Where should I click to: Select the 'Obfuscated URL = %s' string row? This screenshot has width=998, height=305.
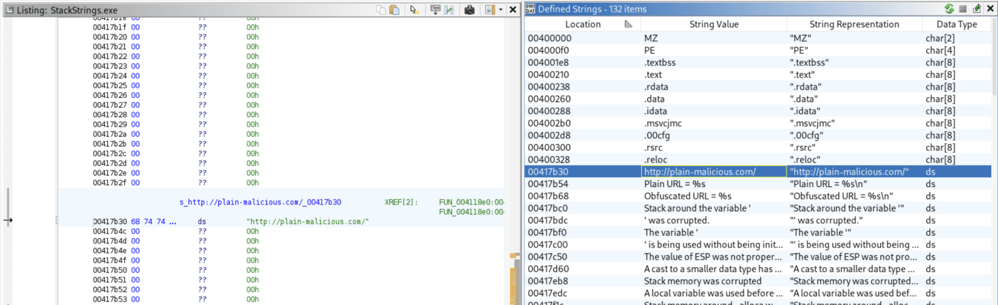click(758, 196)
